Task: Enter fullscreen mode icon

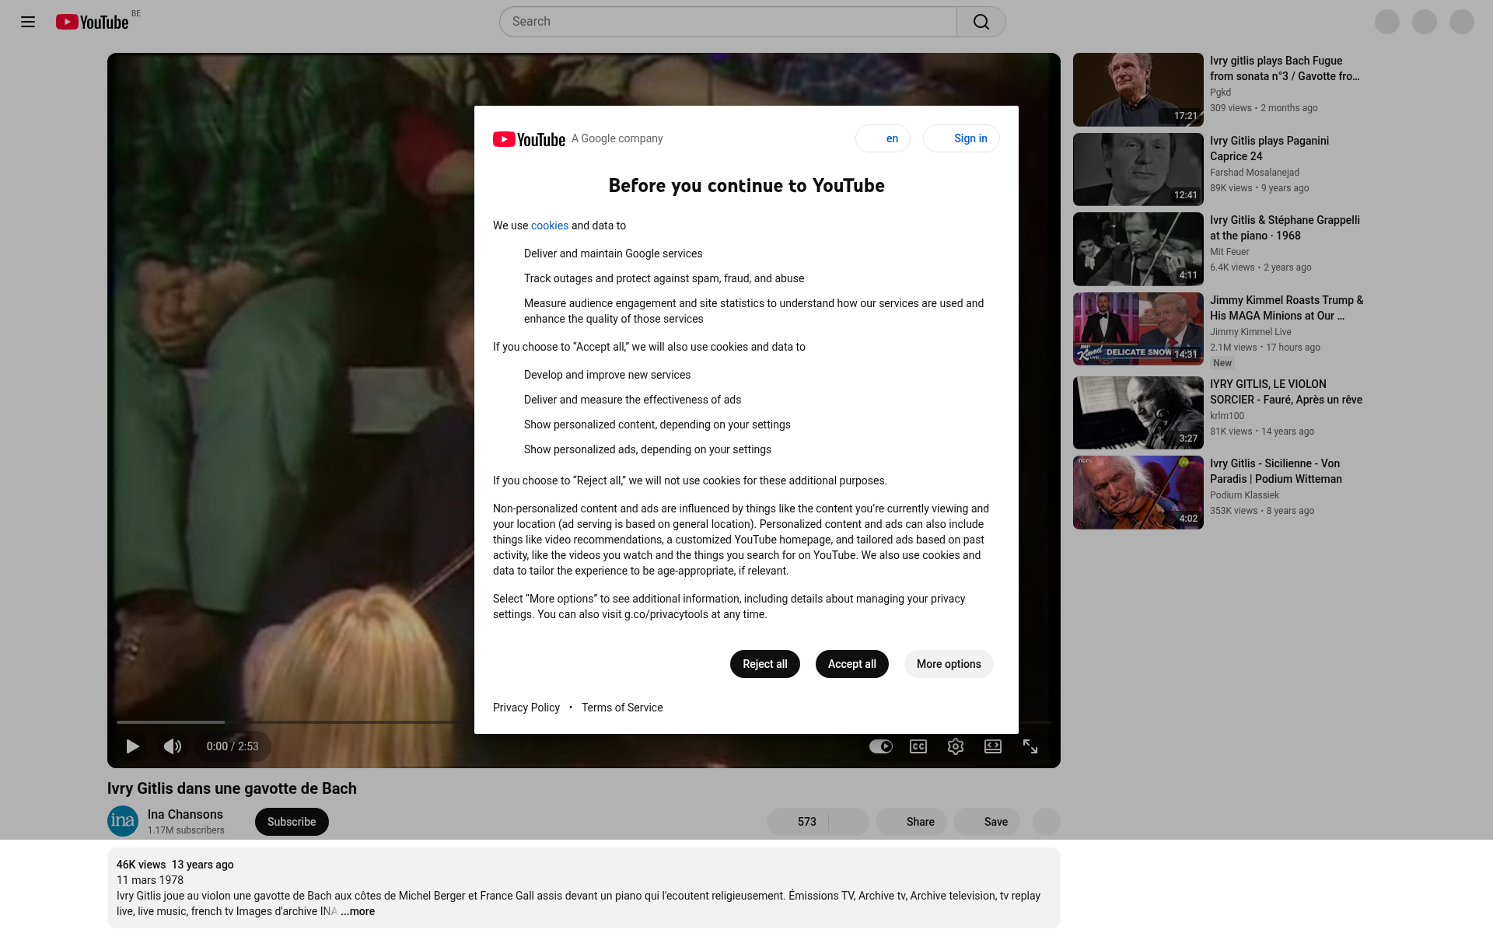Action: point(1030,746)
